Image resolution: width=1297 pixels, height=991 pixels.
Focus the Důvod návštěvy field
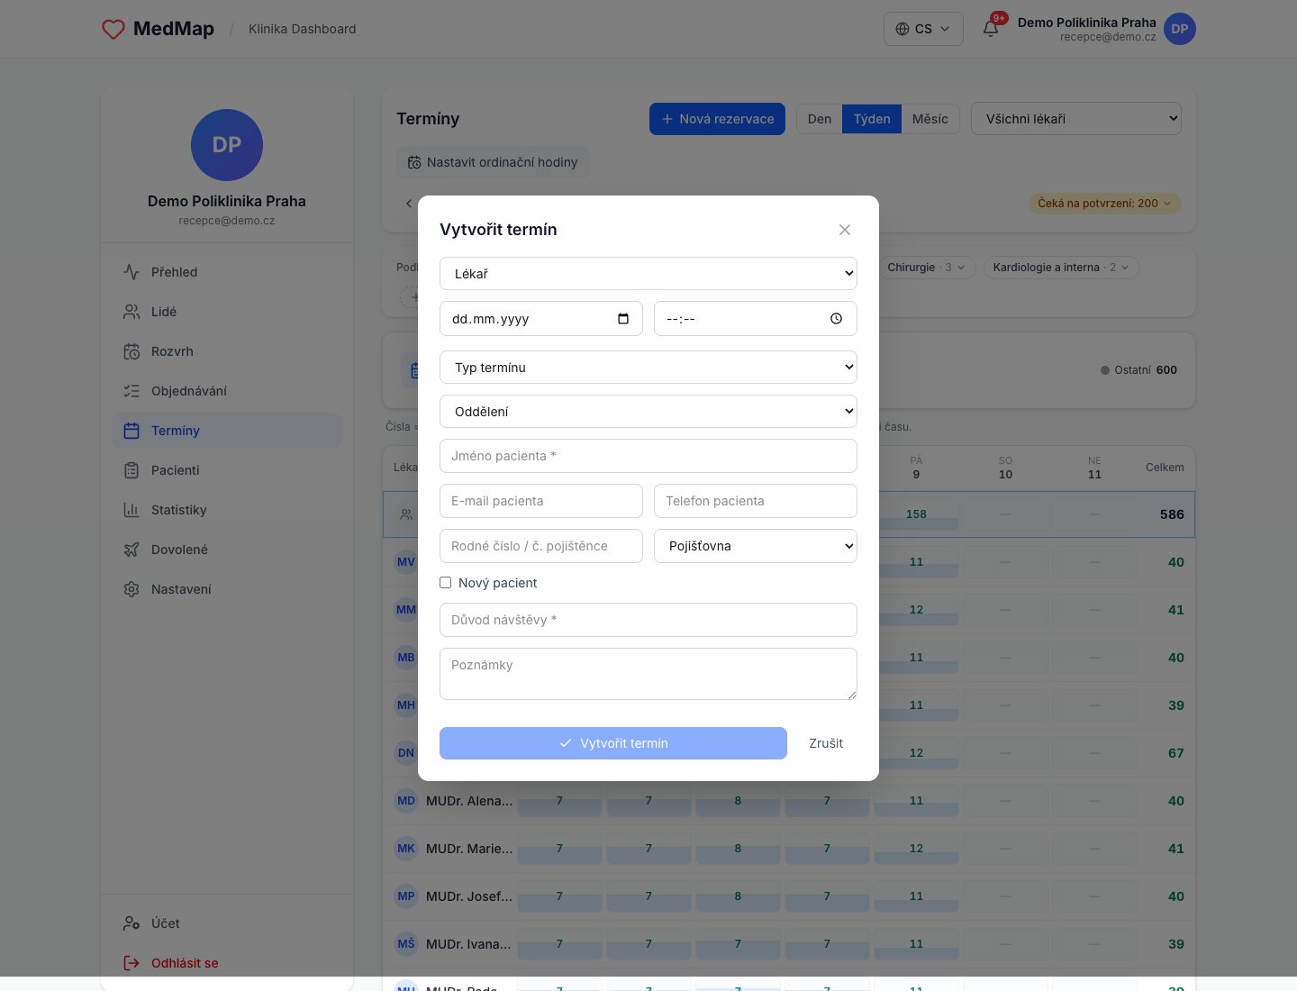tap(648, 620)
